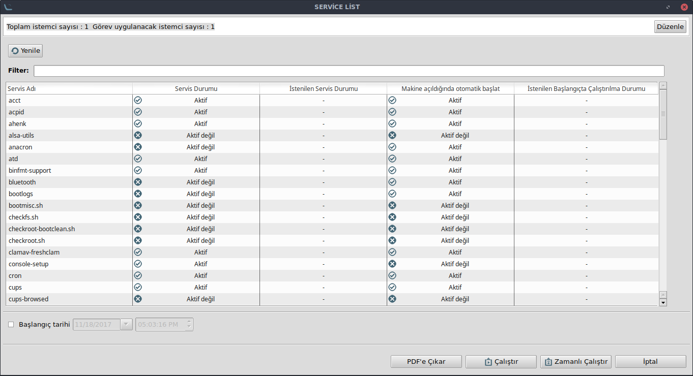Click autostart status icon for cups-browsed
The height and width of the screenshot is (376, 693).
[x=392, y=299]
